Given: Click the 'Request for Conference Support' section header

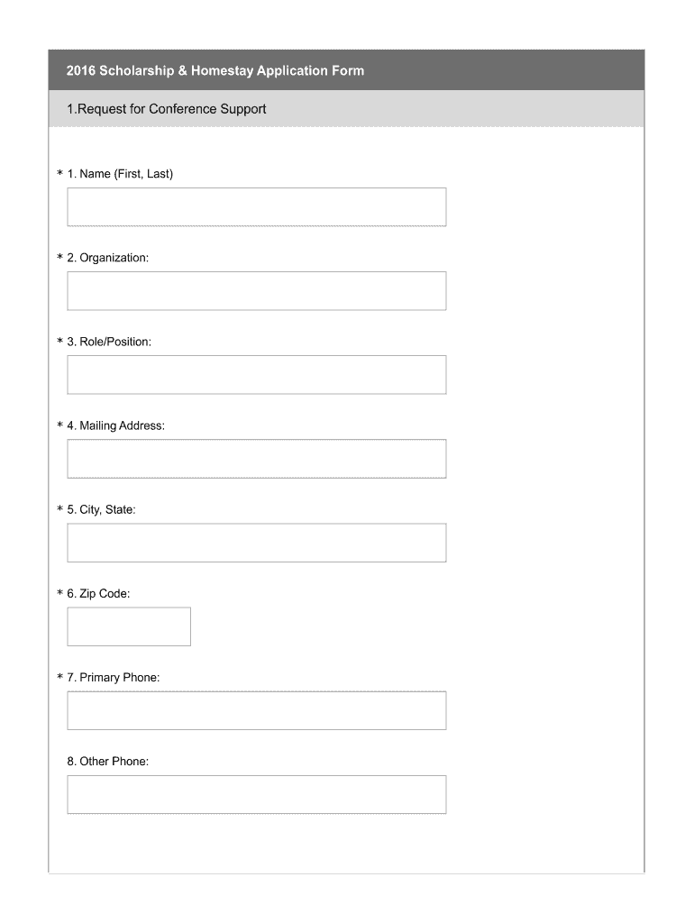Looking at the screenshot, I should (167, 109).
